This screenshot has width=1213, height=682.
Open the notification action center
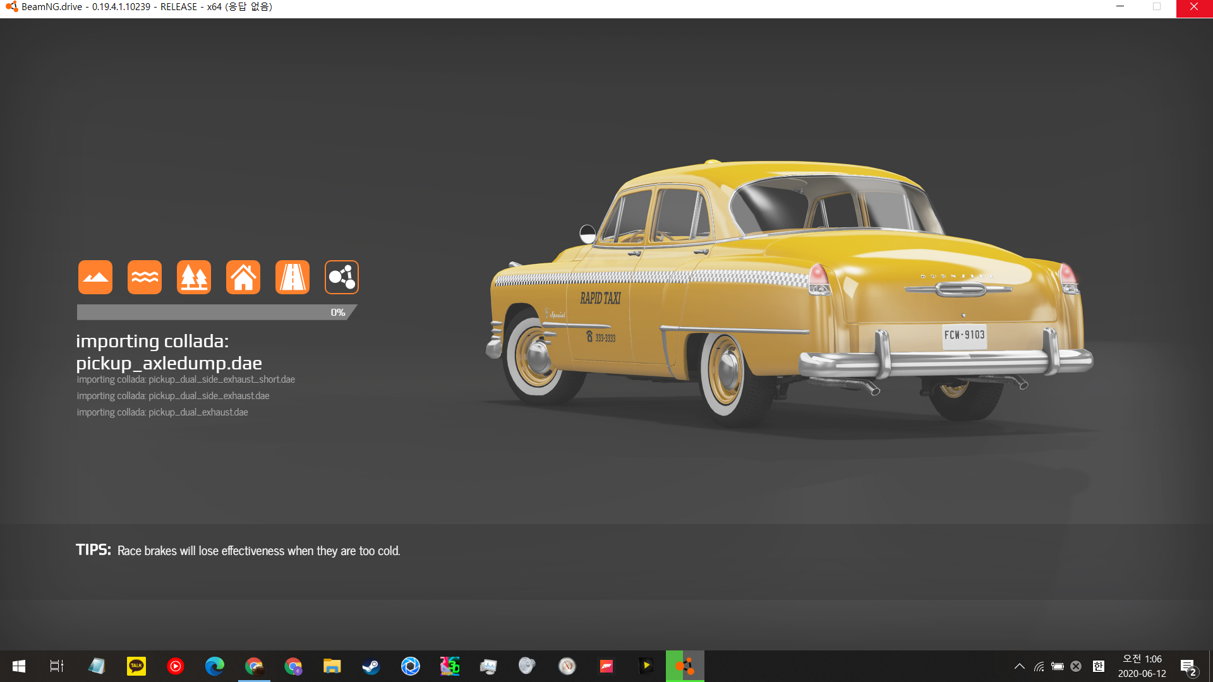pos(1189,666)
